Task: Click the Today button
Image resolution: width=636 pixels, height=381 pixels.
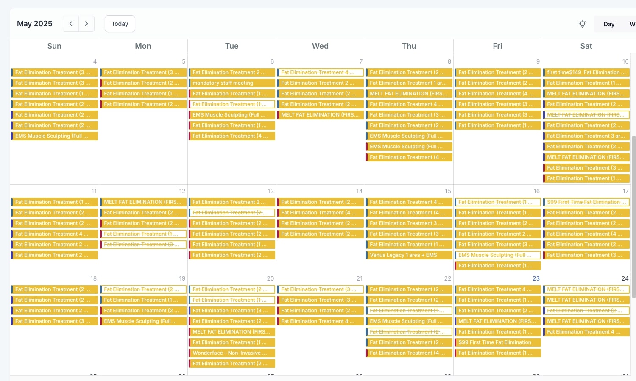Action: tap(120, 24)
